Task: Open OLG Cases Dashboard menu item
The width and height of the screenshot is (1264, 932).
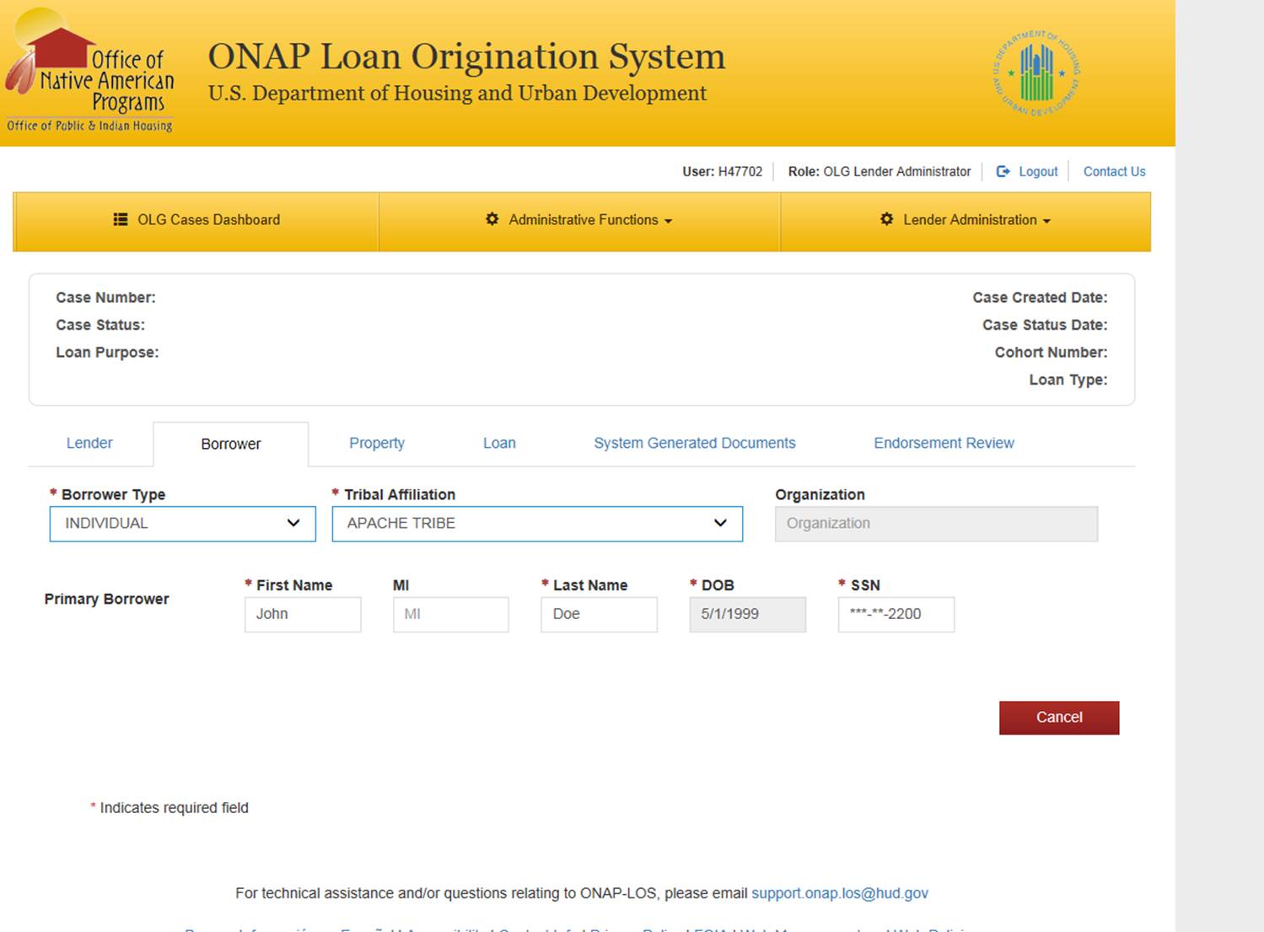Action: tap(196, 220)
